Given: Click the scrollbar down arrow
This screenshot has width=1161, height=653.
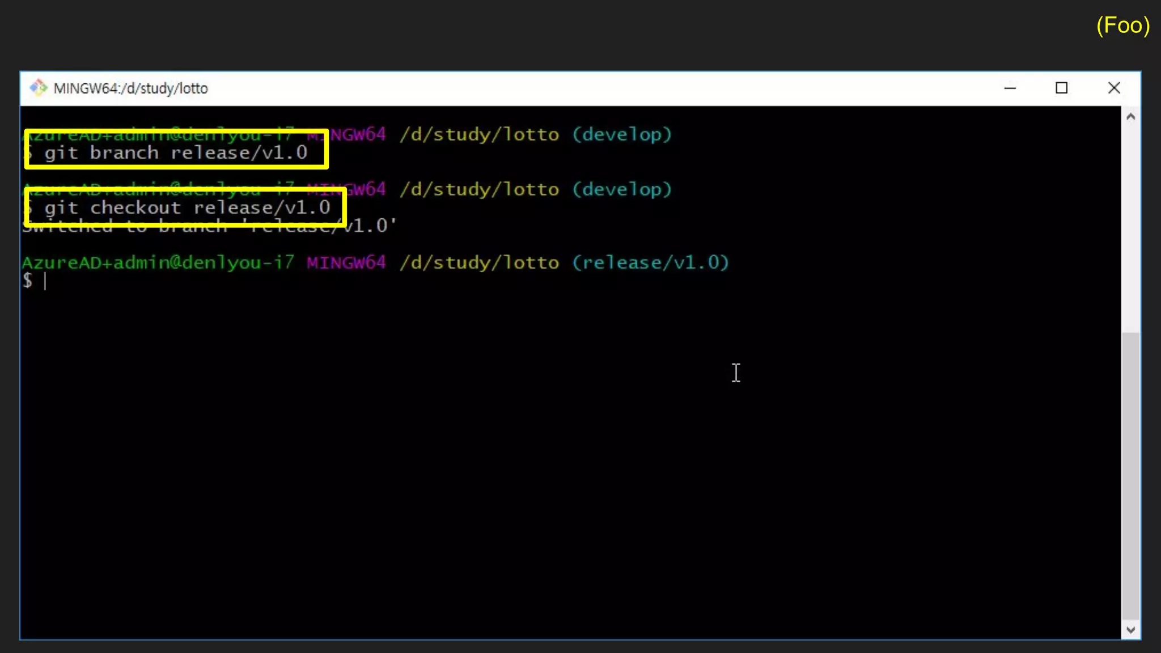Looking at the screenshot, I should [x=1130, y=629].
